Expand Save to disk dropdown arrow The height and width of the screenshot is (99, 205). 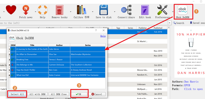click(115, 12)
